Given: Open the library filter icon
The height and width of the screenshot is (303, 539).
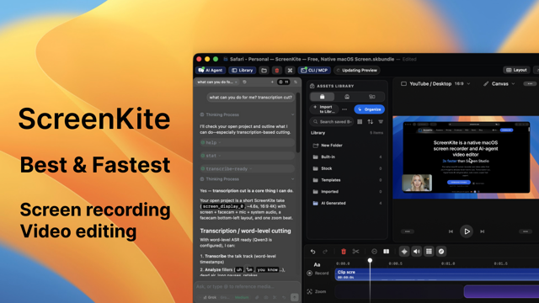Looking at the screenshot, I should 381,121.
